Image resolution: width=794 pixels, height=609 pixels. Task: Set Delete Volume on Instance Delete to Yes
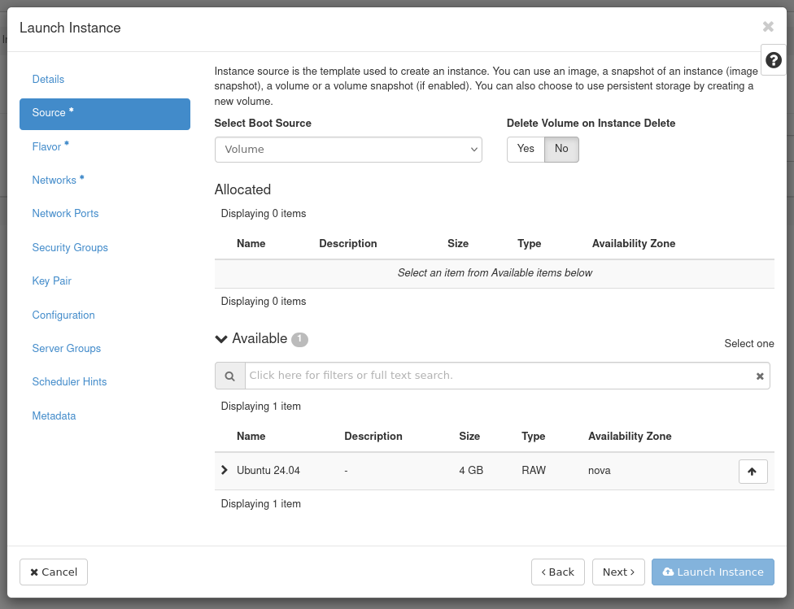526,149
